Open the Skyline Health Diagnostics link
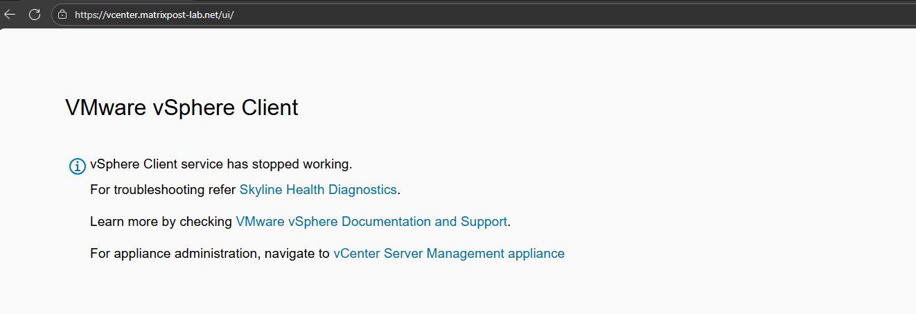Image resolution: width=916 pixels, height=314 pixels. 318,189
